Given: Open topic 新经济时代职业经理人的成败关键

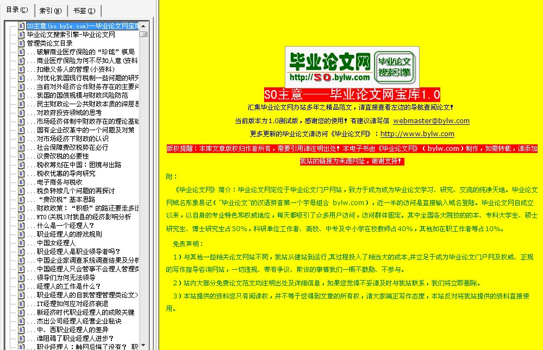Looking at the screenshot, I should [x=80, y=313].
